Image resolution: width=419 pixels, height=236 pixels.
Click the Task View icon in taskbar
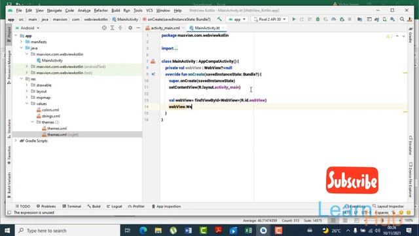tap(128, 230)
